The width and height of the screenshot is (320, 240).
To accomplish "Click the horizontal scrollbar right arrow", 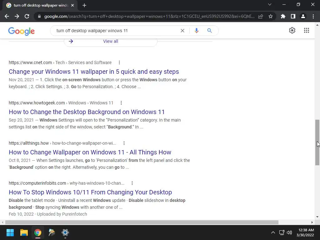I will point(312,222).
